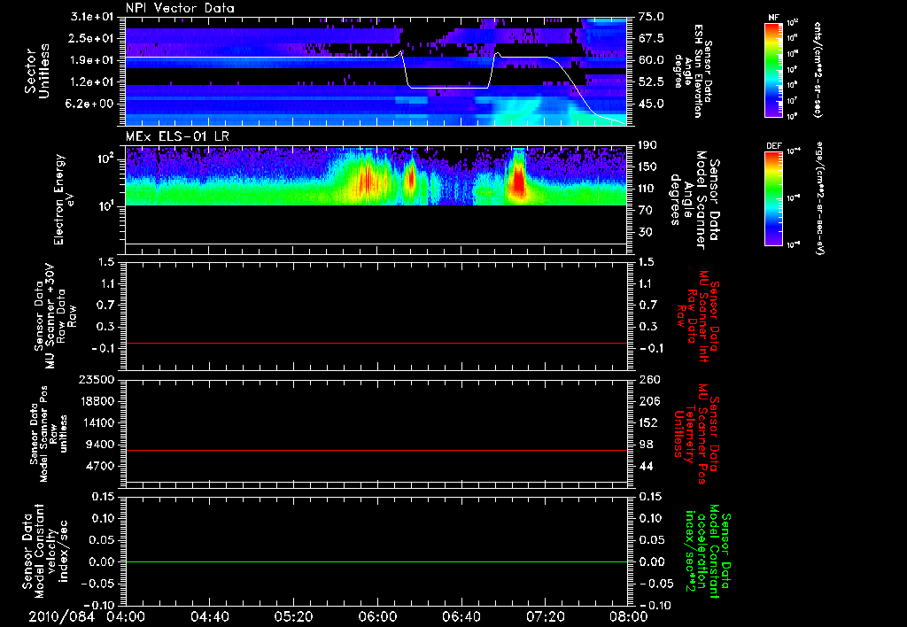Click the '9400' scanner position axis value
The image size is (907, 627).
coord(100,445)
